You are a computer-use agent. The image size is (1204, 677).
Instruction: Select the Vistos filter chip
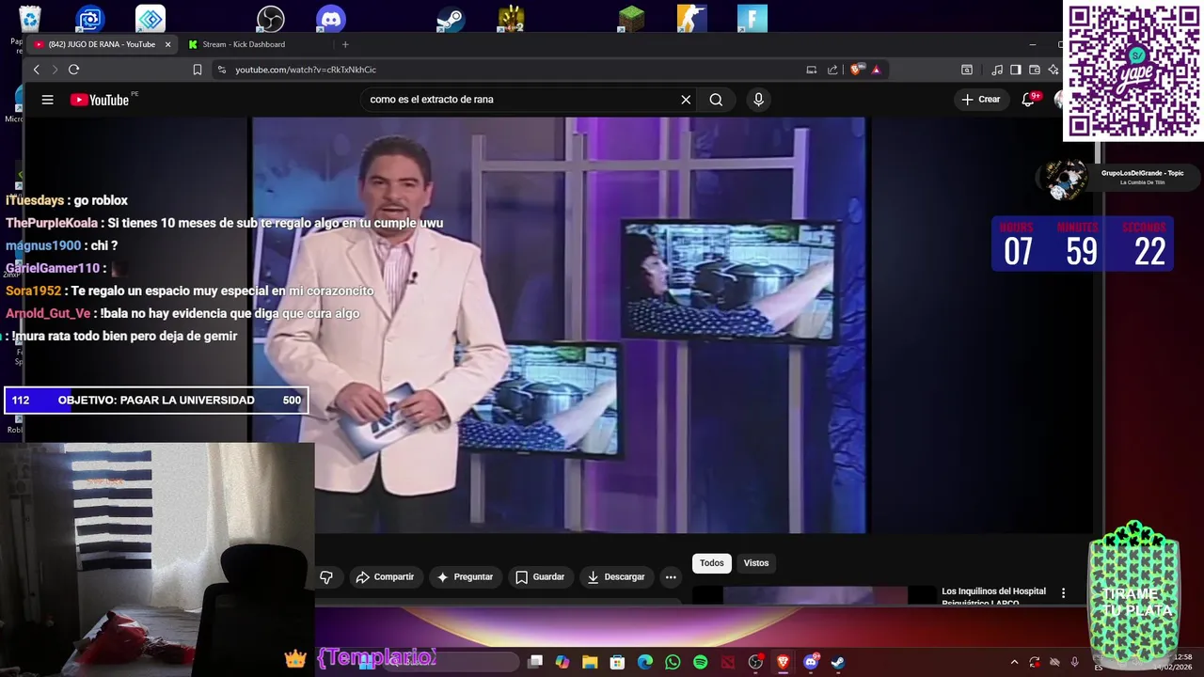coord(756,563)
